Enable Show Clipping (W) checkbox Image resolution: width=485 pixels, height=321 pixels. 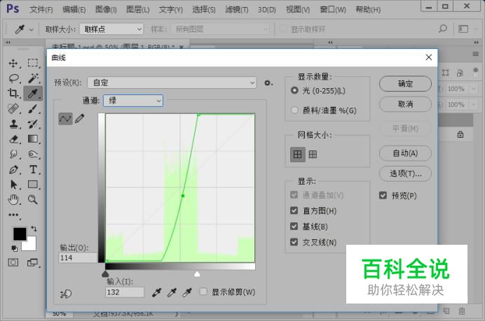(x=203, y=292)
